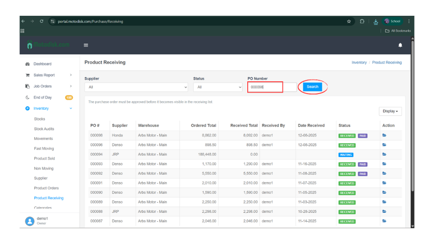Open the Supplier filter dropdown
The image size is (434, 244).
(x=136, y=87)
